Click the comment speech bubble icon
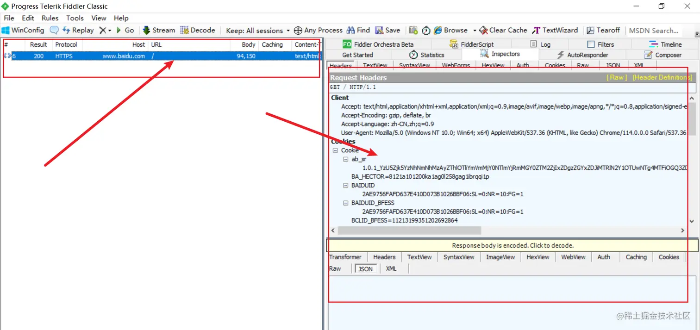Image resolution: width=700 pixels, height=330 pixels. pyautogui.click(x=54, y=30)
